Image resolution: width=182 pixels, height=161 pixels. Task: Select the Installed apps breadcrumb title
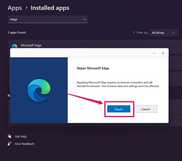(x=50, y=8)
